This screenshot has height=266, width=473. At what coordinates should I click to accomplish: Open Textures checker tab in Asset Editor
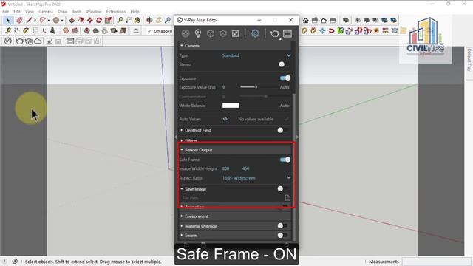coord(235,33)
